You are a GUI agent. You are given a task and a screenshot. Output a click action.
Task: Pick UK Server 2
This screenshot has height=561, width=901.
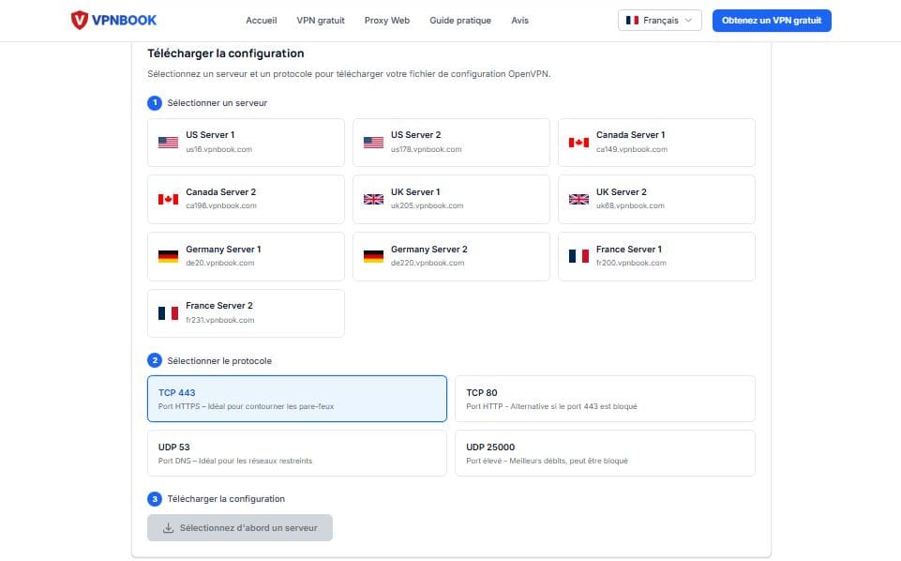click(x=657, y=200)
